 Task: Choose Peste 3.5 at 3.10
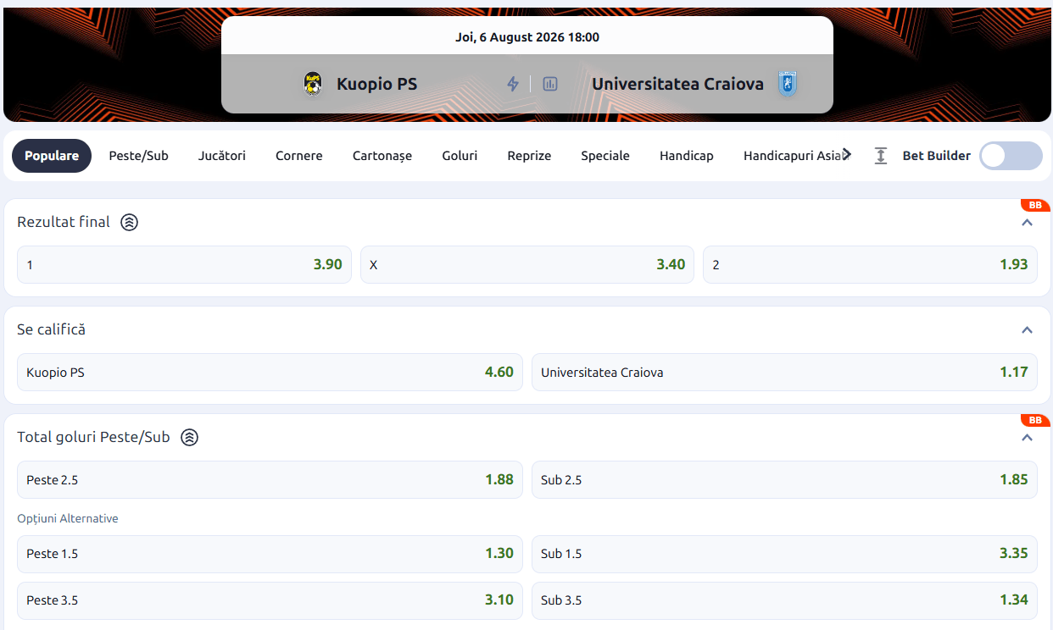(x=270, y=600)
